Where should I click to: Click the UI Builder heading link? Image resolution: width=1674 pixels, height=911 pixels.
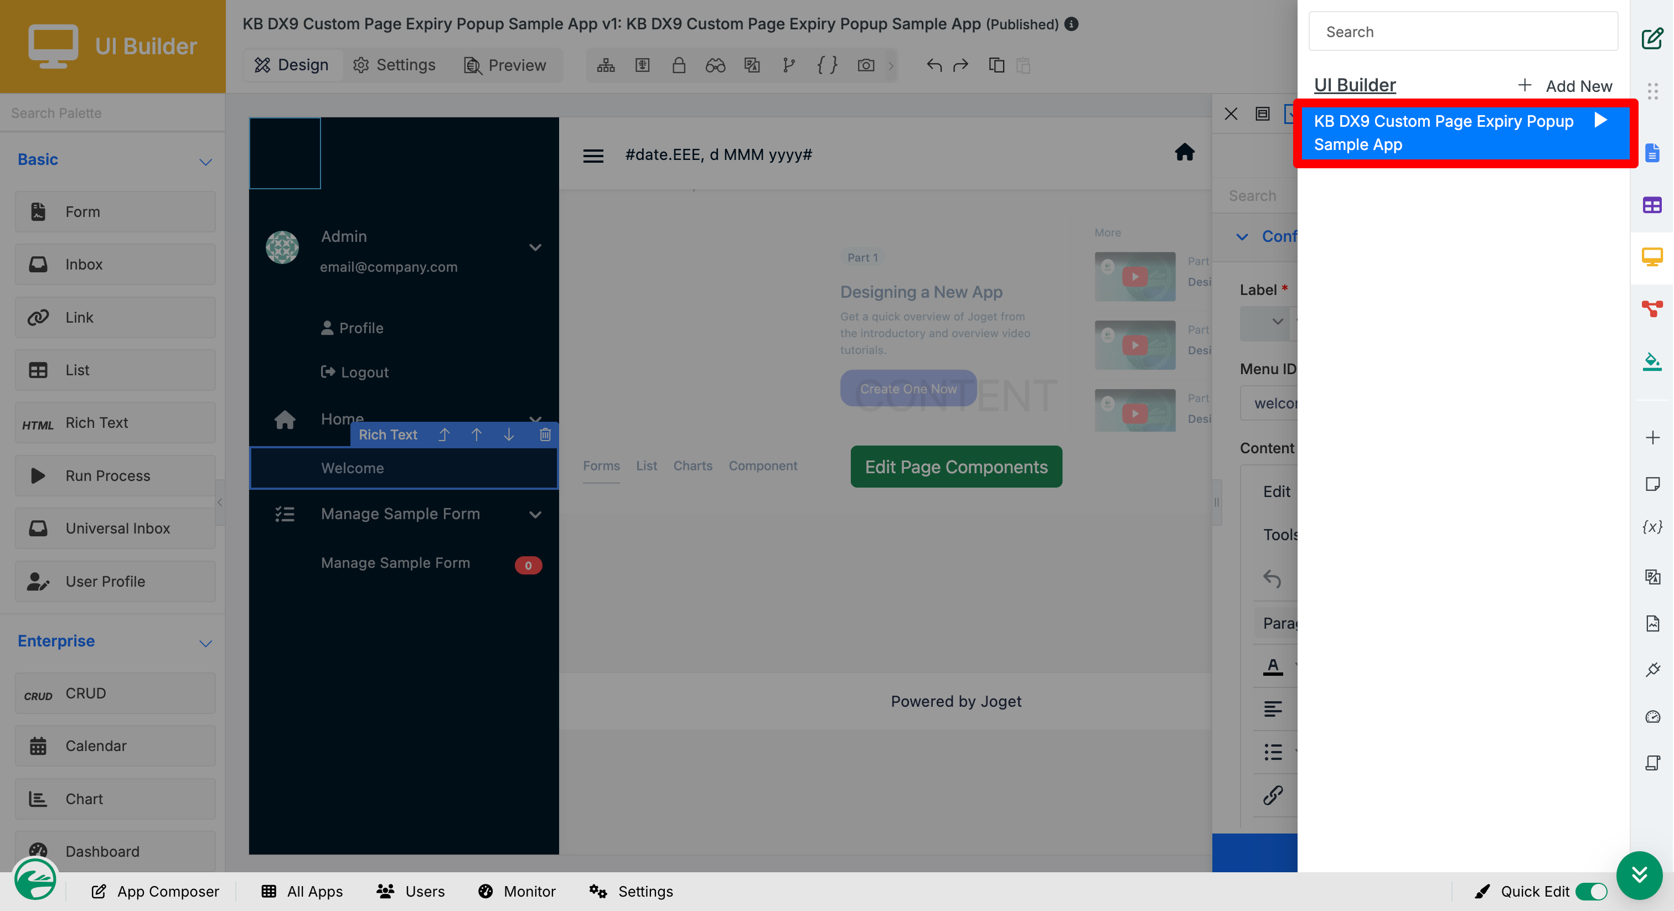click(1354, 85)
